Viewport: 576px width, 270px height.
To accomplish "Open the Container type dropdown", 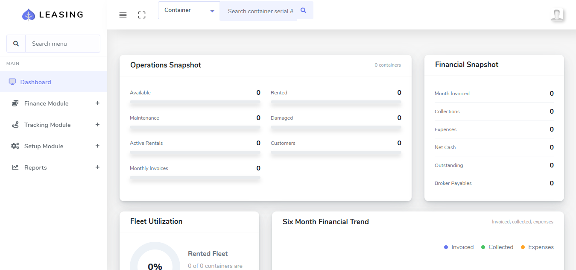I will pyautogui.click(x=189, y=10).
